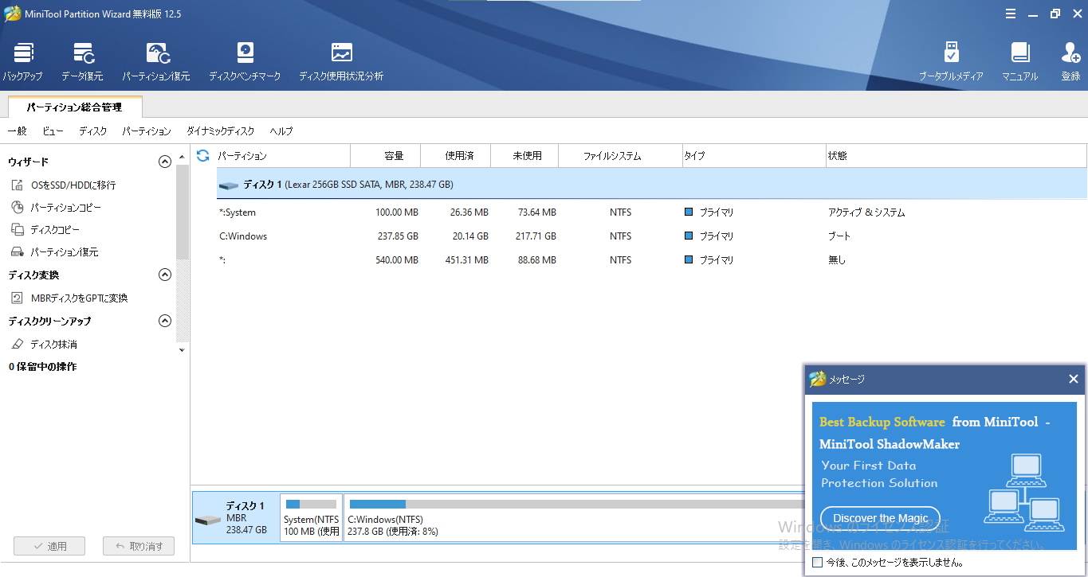Sort by 状態 column header
This screenshot has height=577, width=1088.
pyautogui.click(x=956, y=156)
